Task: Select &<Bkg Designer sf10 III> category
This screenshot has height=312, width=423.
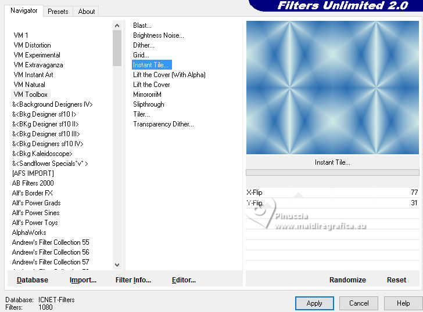Action: 46,134
